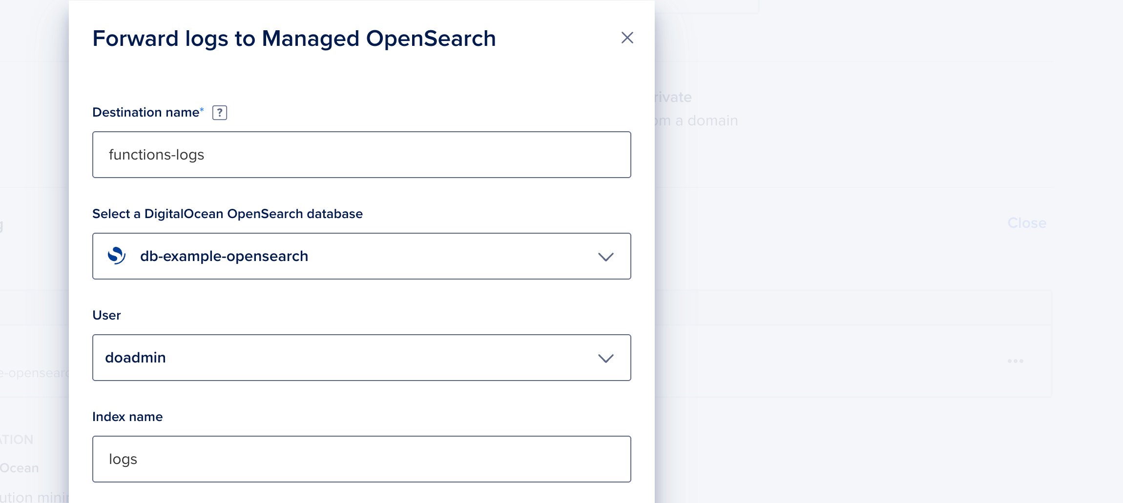Select the db-example-opensearch database entry
This screenshot has width=1123, height=503.
pos(225,256)
